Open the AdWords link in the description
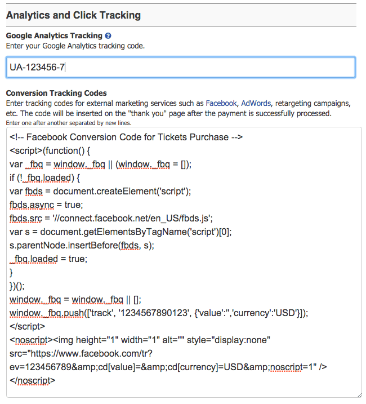The image size is (366, 404). [x=256, y=104]
